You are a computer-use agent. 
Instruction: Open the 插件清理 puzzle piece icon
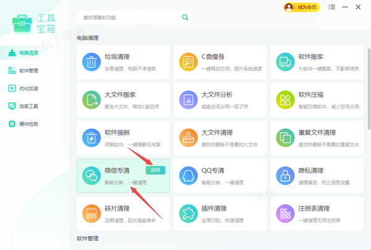189,214
